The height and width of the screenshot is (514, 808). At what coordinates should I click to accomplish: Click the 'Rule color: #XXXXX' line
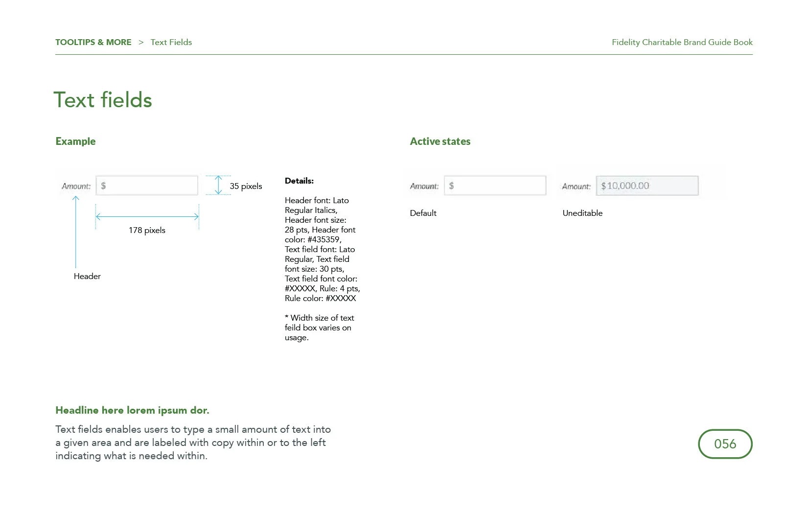coord(320,298)
